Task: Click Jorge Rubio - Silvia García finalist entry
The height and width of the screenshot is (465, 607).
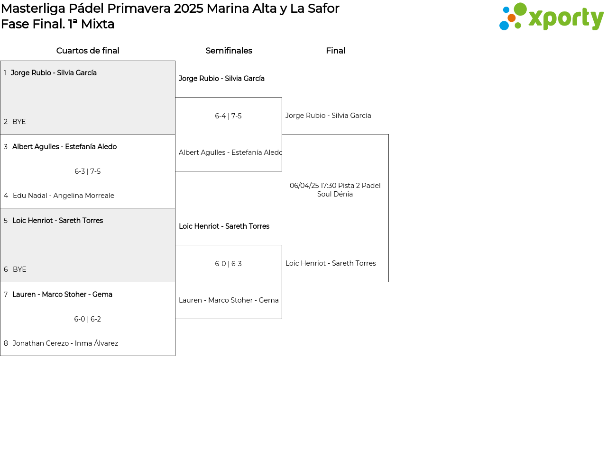Action: coord(328,116)
